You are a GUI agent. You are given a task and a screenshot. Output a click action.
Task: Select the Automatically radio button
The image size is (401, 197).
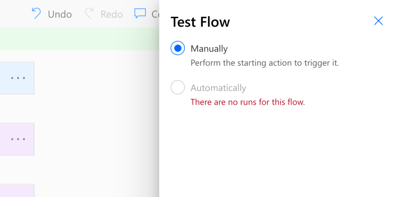pyautogui.click(x=178, y=88)
